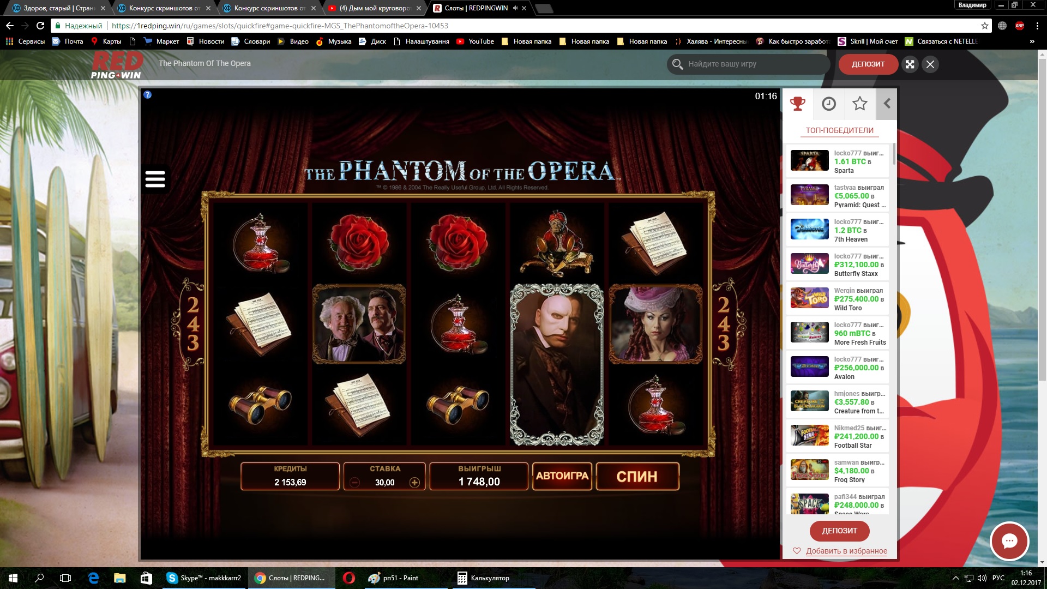Decrease the bet with minus button

[x=354, y=483]
